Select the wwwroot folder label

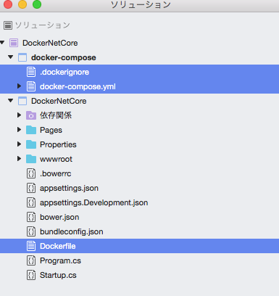56,159
